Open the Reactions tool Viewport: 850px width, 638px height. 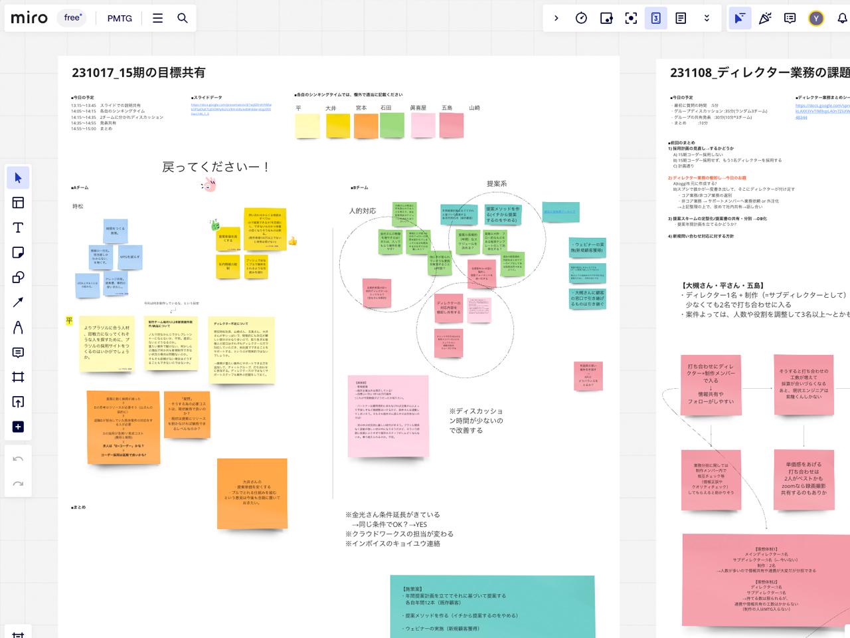tap(764, 18)
